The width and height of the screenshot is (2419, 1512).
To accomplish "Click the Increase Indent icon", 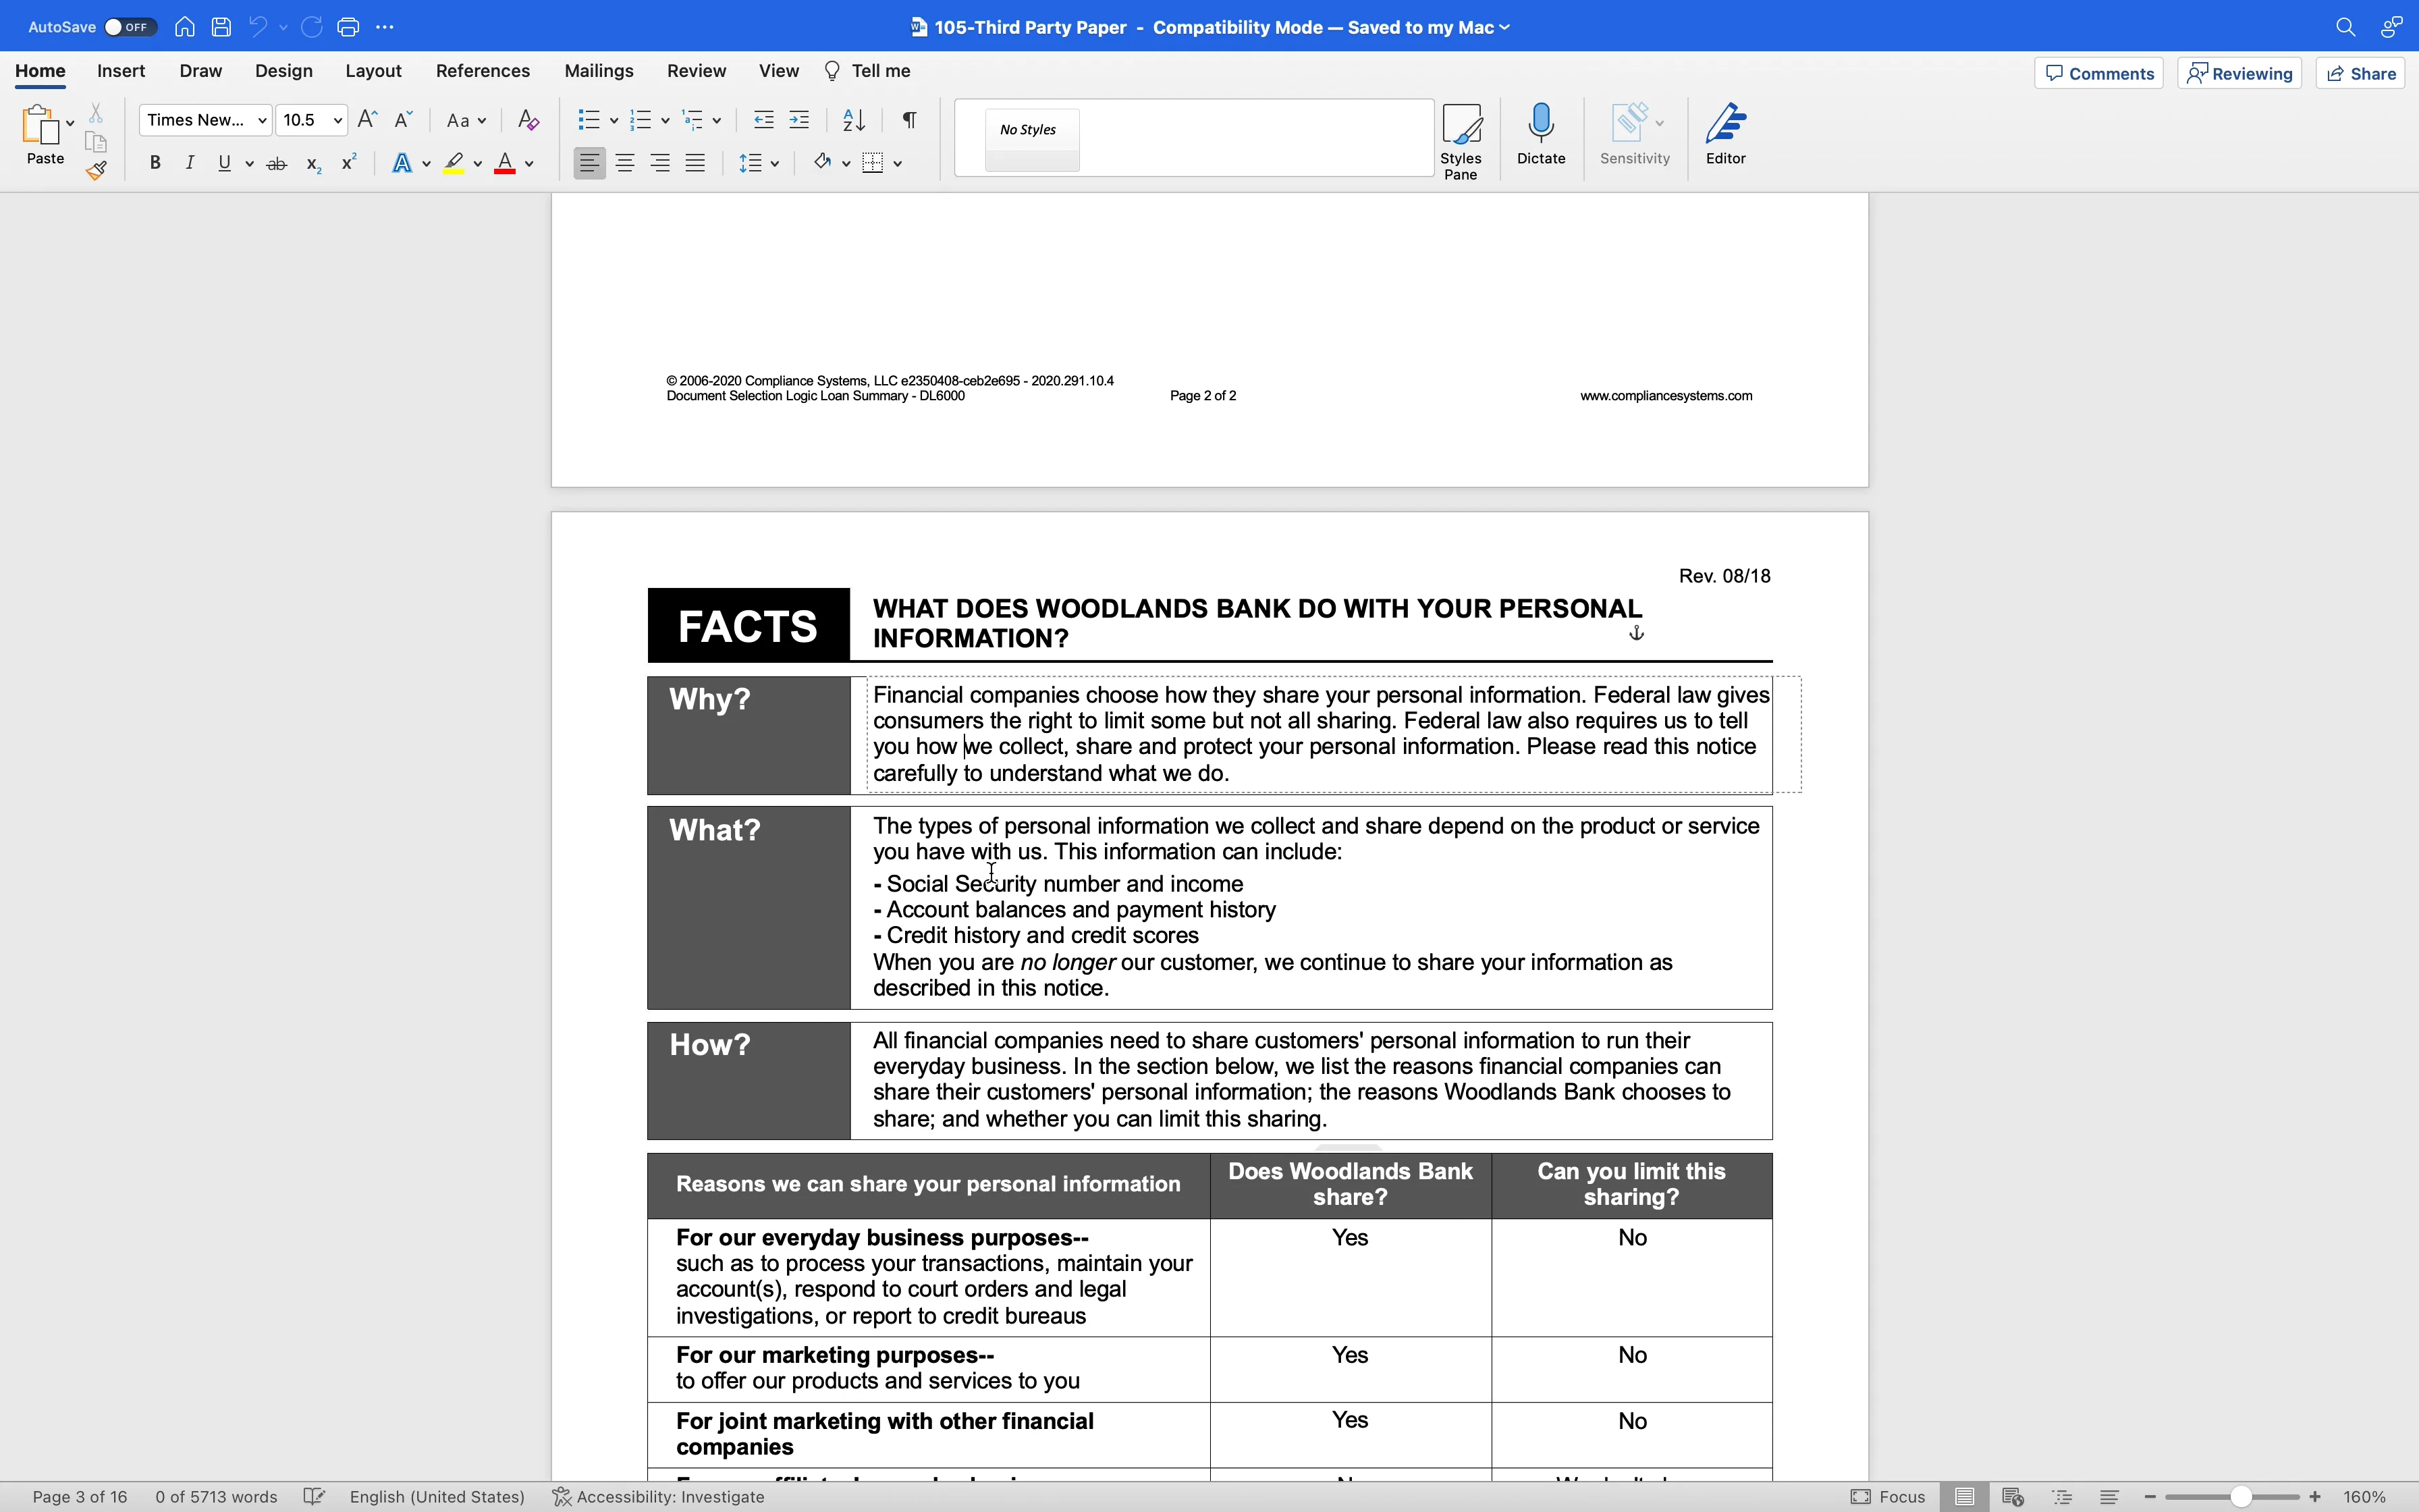I will click(800, 120).
